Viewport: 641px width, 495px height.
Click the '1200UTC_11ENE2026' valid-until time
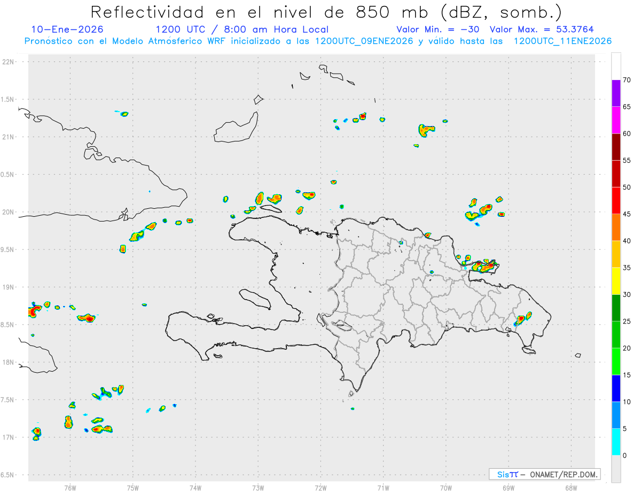[x=562, y=41]
